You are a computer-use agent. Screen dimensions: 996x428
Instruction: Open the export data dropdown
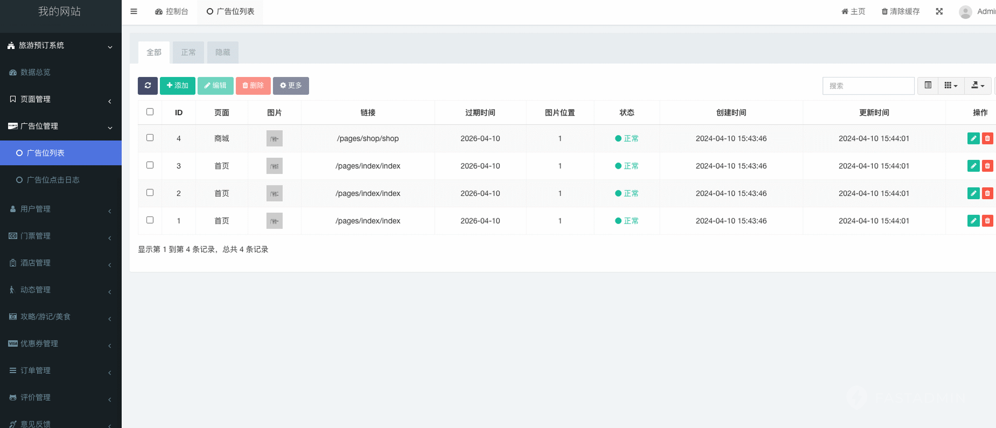977,86
